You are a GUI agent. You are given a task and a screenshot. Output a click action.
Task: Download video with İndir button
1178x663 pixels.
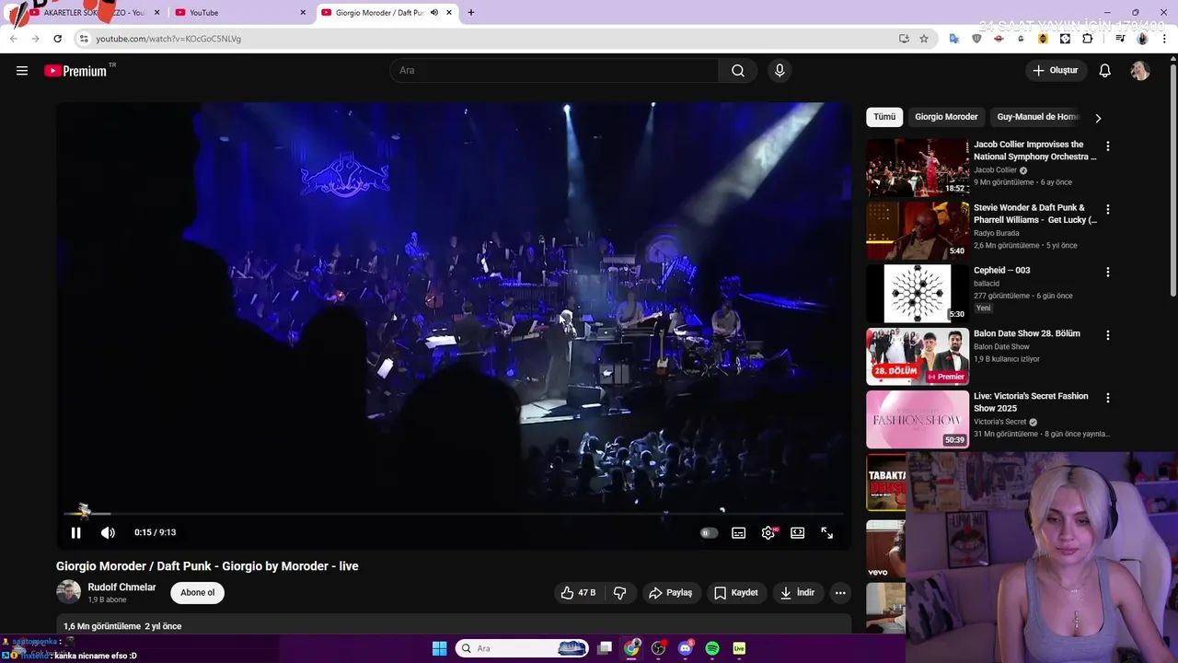coord(797,593)
